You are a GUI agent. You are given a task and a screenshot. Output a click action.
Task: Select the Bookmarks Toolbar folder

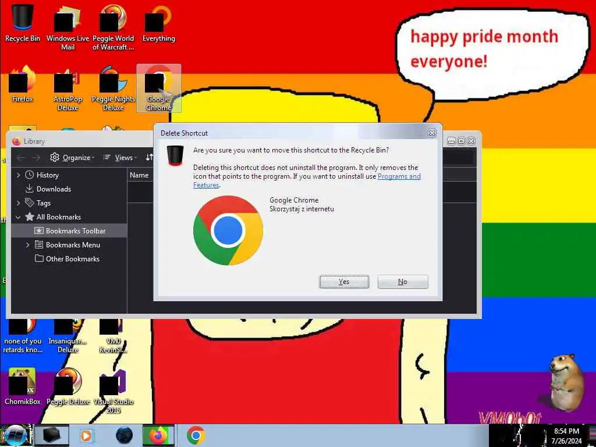coord(76,230)
